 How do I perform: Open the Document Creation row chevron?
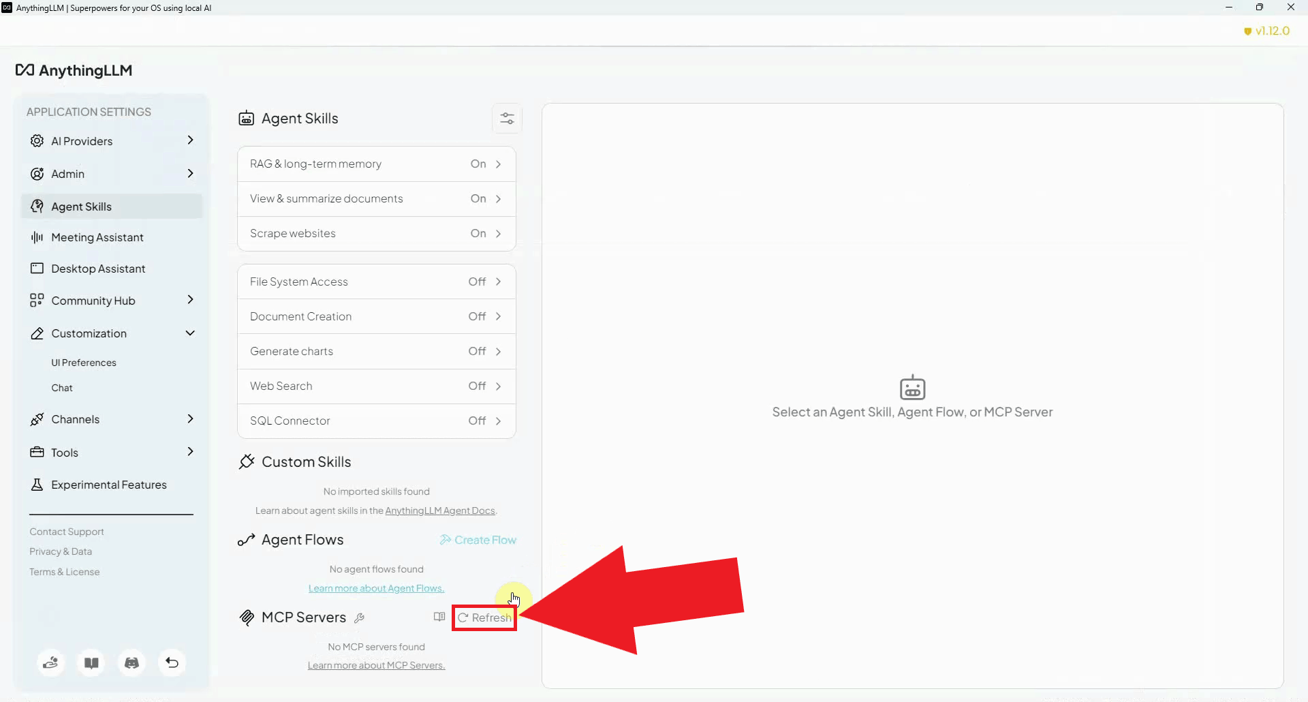(498, 316)
